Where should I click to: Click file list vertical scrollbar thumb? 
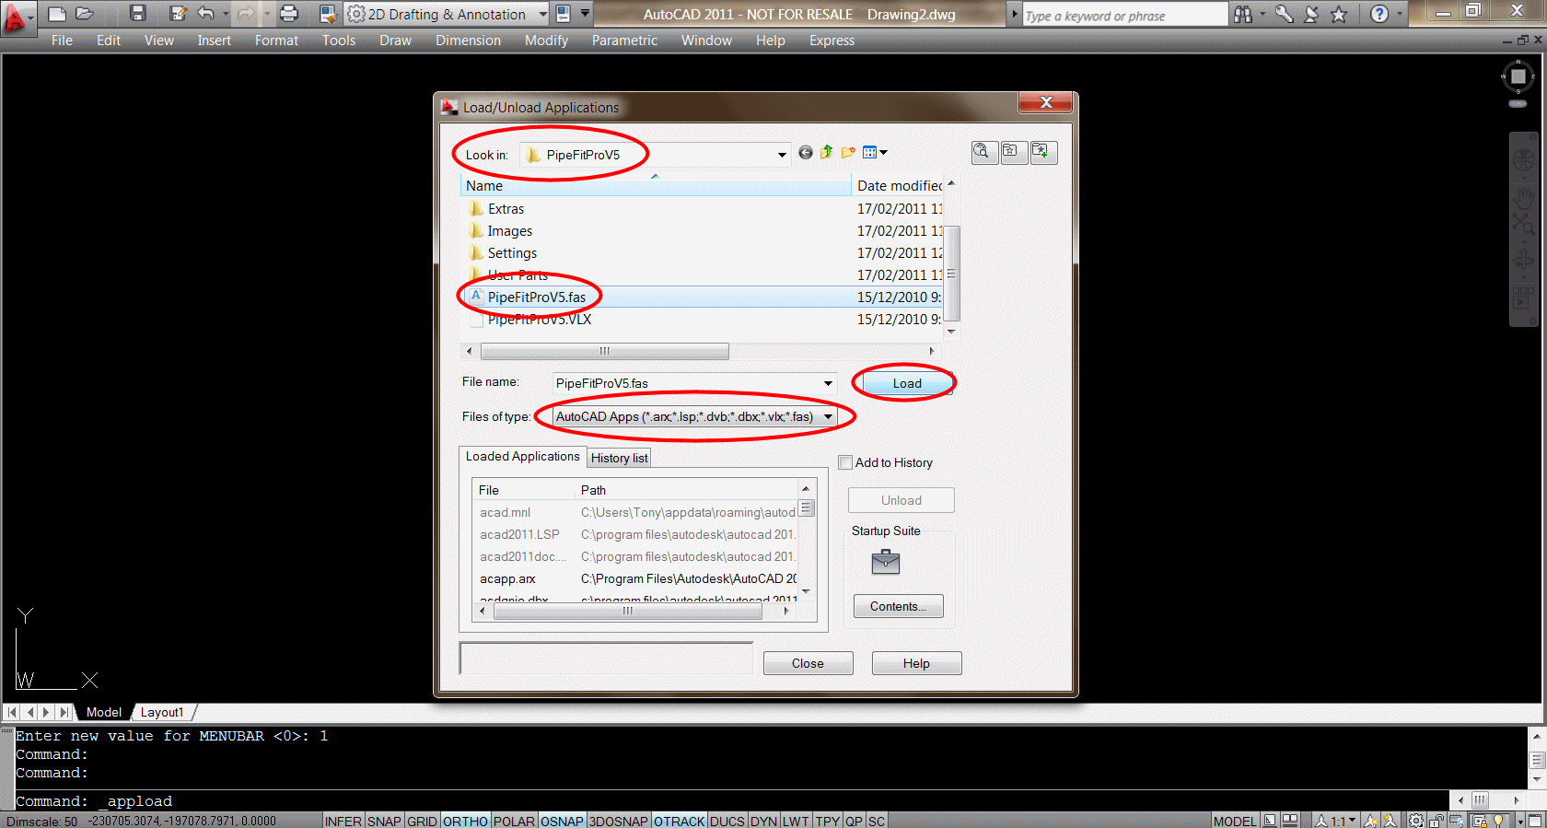coord(951,274)
